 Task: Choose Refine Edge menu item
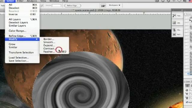pyautogui.click(x=22, y=36)
